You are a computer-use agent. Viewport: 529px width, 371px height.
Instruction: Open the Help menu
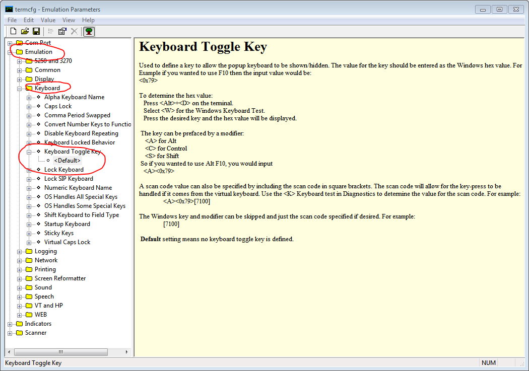coord(88,20)
